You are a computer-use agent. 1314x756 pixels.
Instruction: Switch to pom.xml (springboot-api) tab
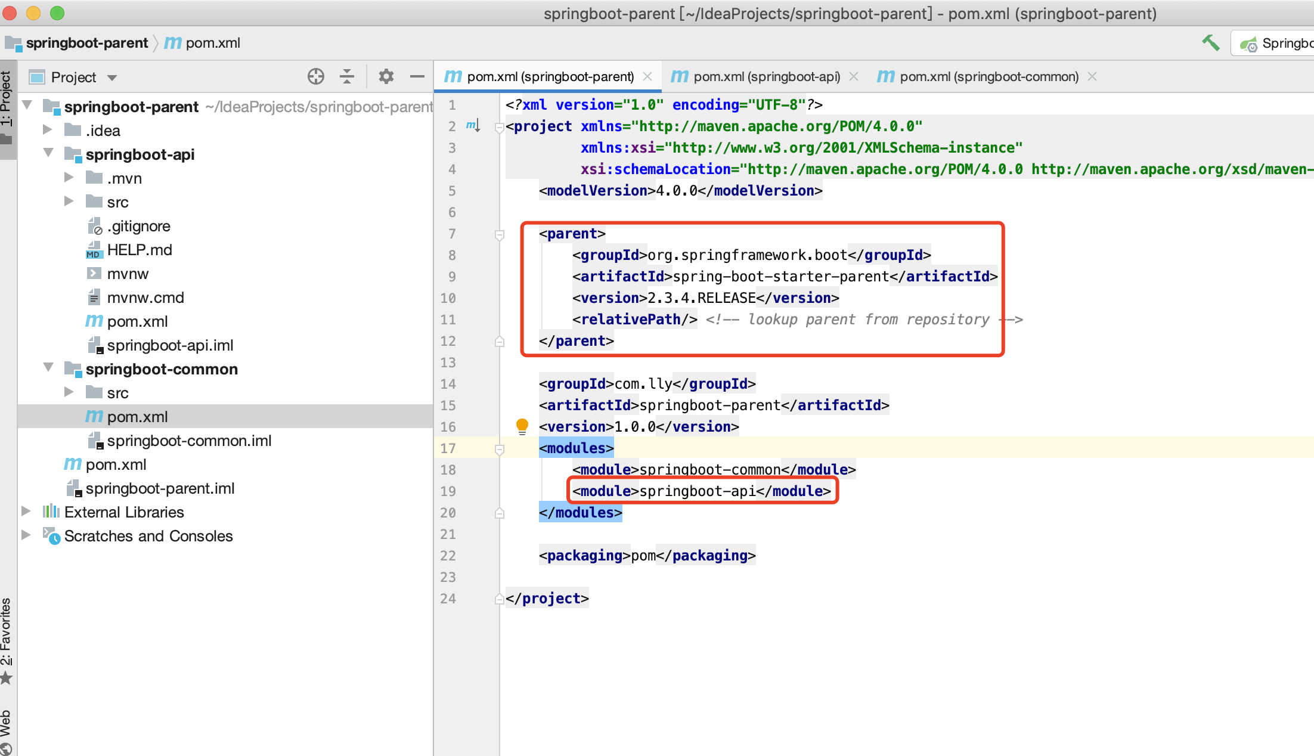[x=766, y=76]
